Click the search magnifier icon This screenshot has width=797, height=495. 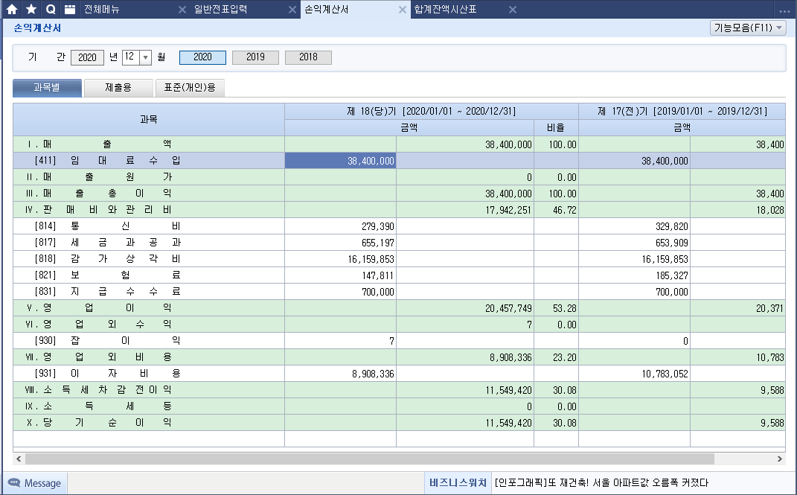coord(51,10)
